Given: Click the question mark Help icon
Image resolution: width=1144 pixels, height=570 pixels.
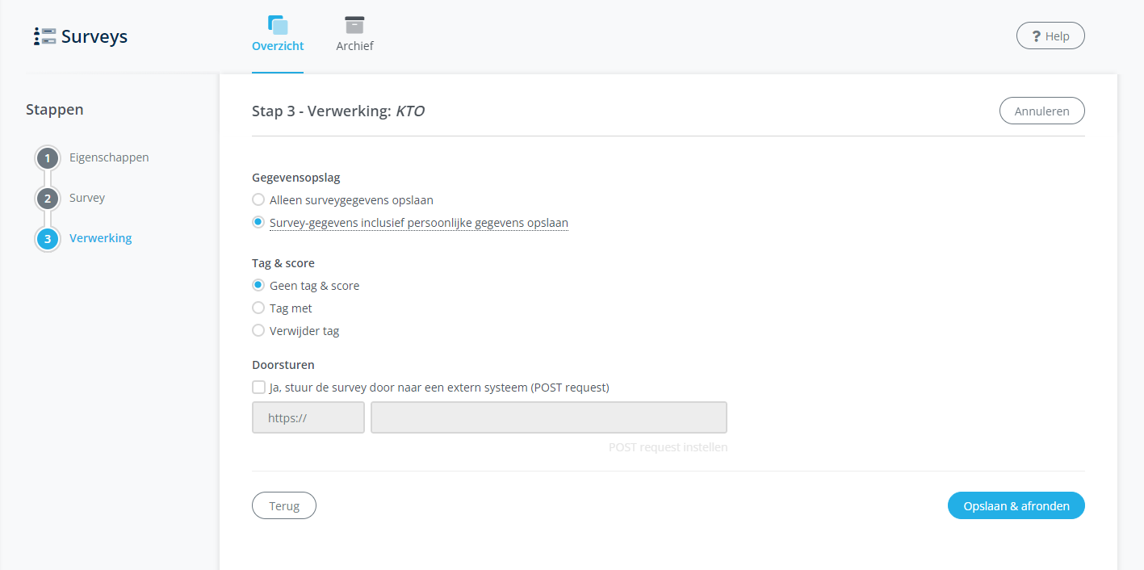Looking at the screenshot, I should 1036,36.
